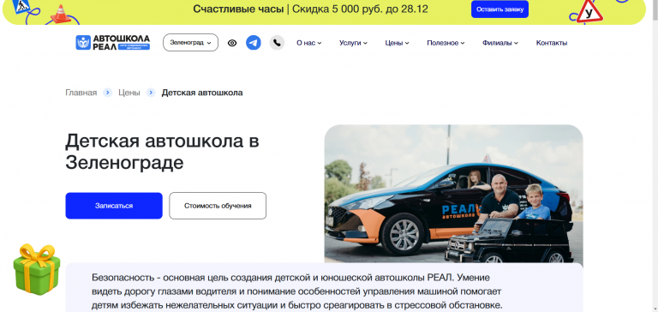This screenshot has height=312, width=658.
Task: Expand the О нас menu
Action: [x=308, y=43]
